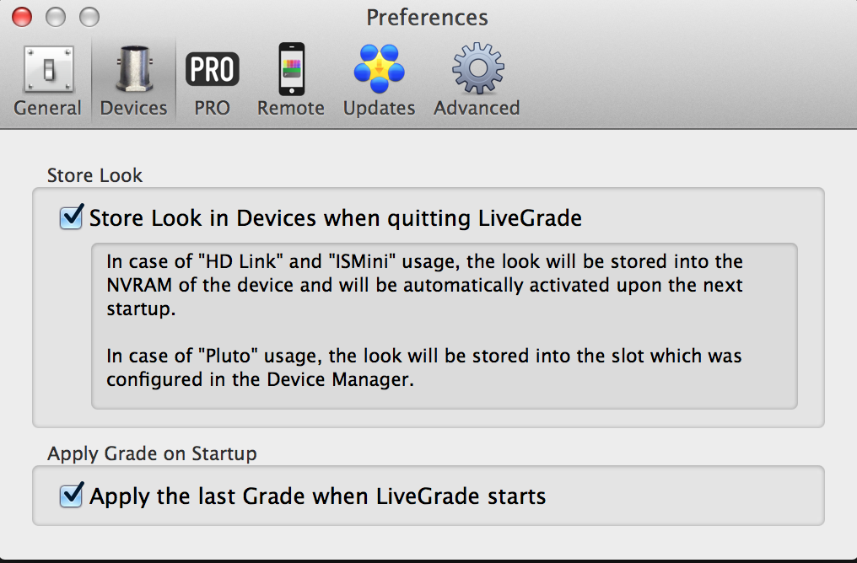
Task: Click the light-switch icon above General
Action: 47,67
